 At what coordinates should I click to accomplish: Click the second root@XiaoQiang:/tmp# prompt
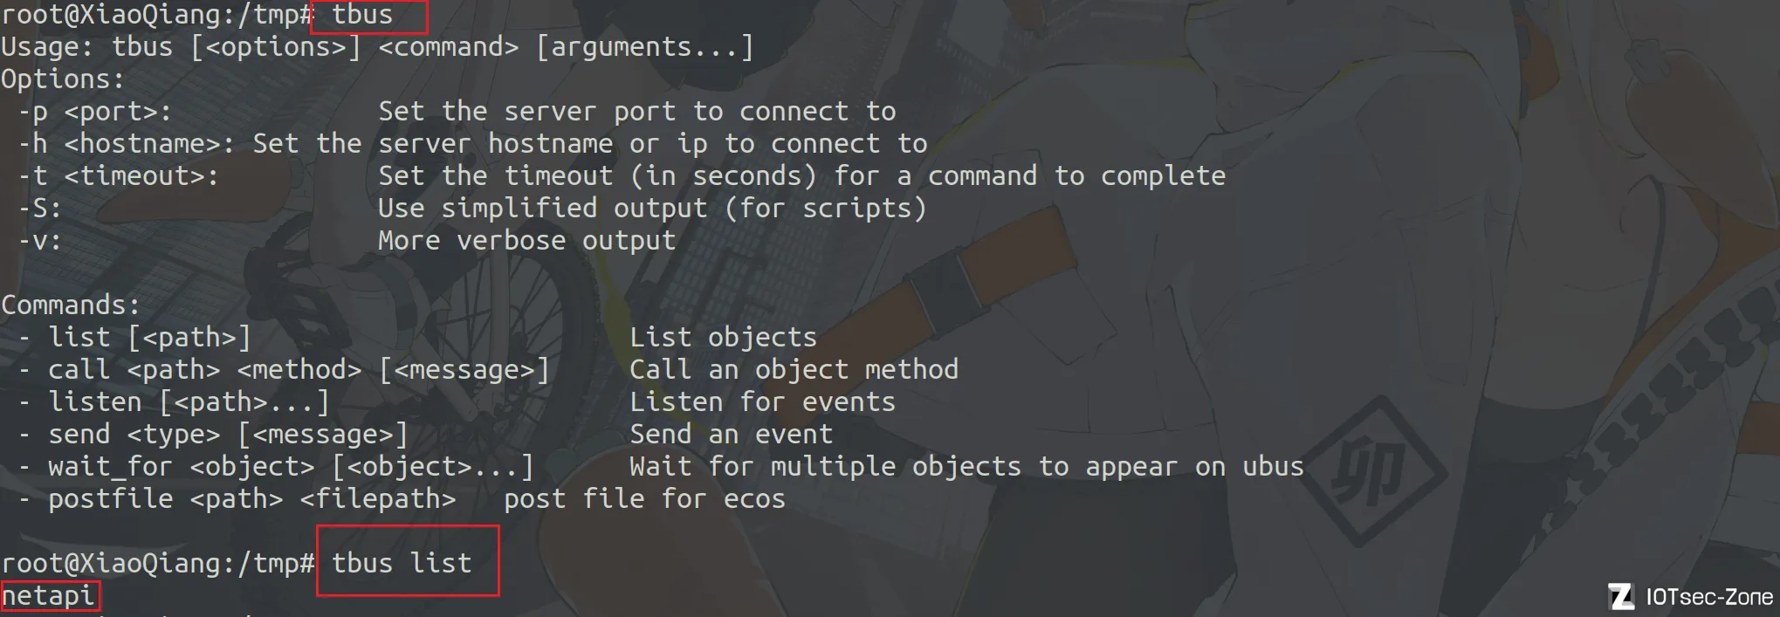tap(157, 564)
